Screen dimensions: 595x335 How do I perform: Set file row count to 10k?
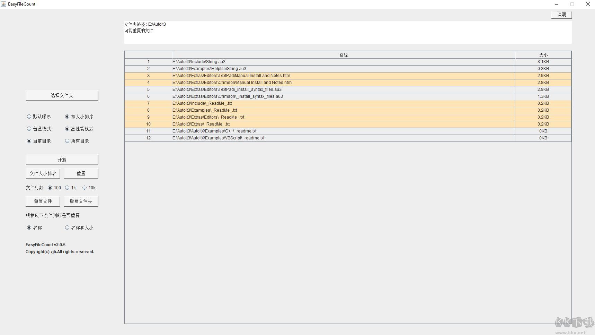pyautogui.click(x=85, y=188)
